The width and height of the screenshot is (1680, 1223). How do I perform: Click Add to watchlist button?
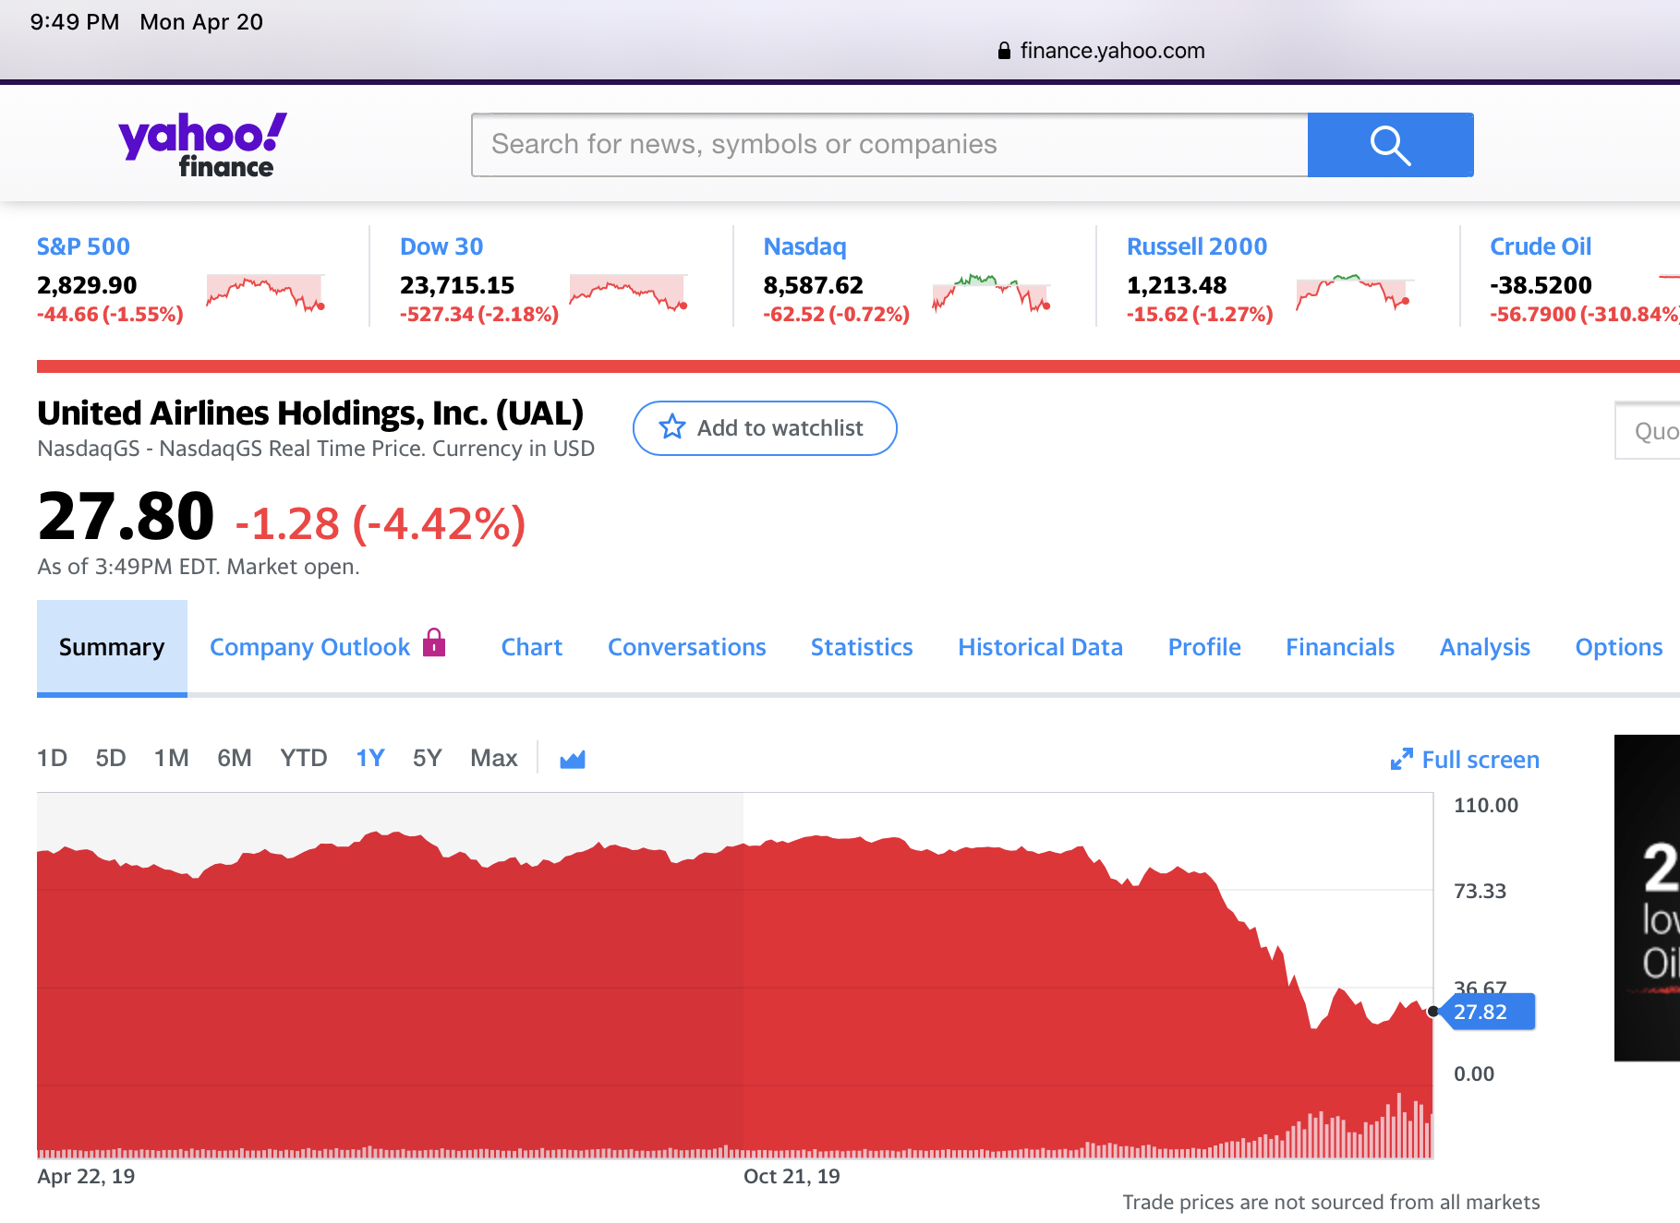(765, 428)
